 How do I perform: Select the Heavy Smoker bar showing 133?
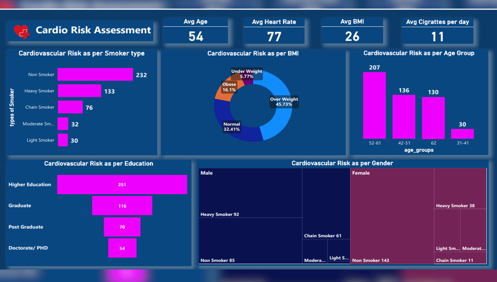[79, 91]
